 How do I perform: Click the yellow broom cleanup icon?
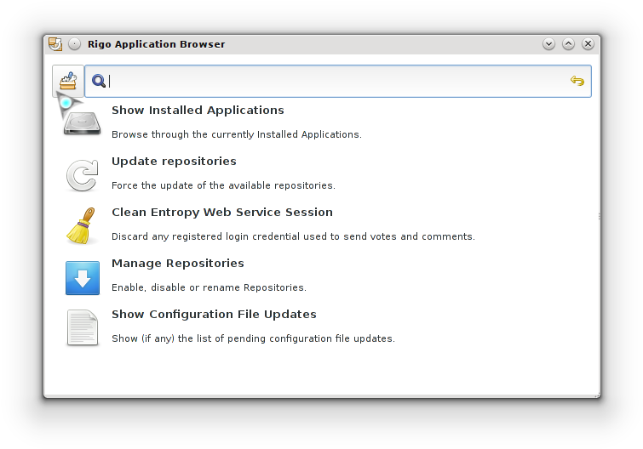(82, 226)
